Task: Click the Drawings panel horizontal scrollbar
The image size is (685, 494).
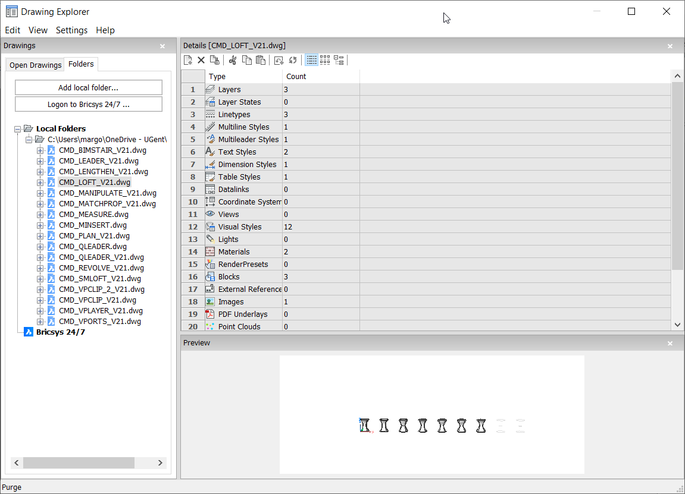Action: pyautogui.click(x=79, y=462)
